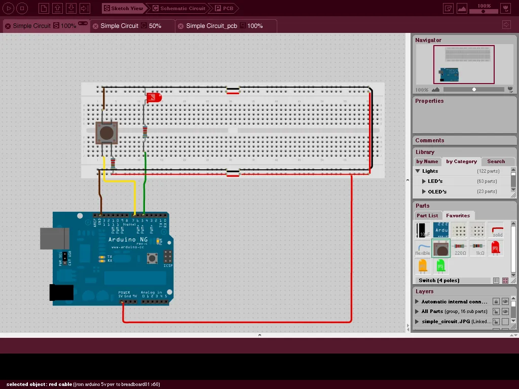Click the fit-to-window icon in top right toolbar

pyautogui.click(x=448, y=8)
